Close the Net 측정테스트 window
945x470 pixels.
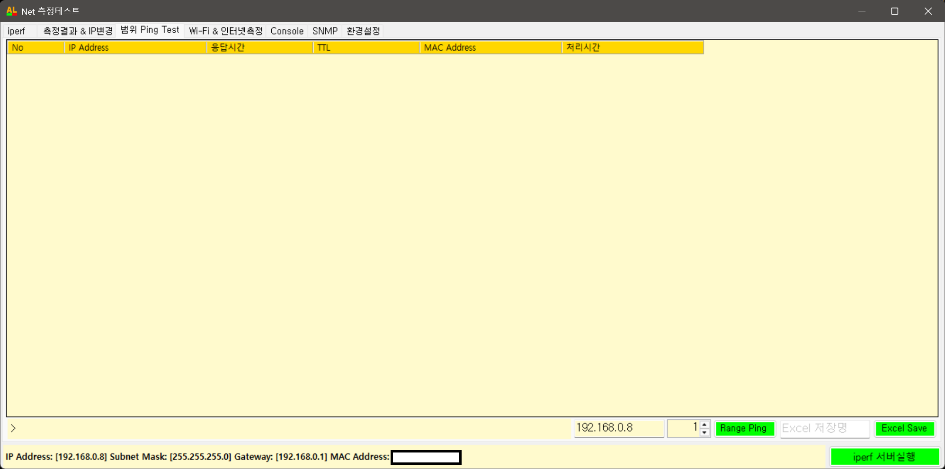928,11
